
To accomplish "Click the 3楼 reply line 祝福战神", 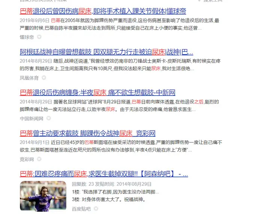I will point(109,199).
